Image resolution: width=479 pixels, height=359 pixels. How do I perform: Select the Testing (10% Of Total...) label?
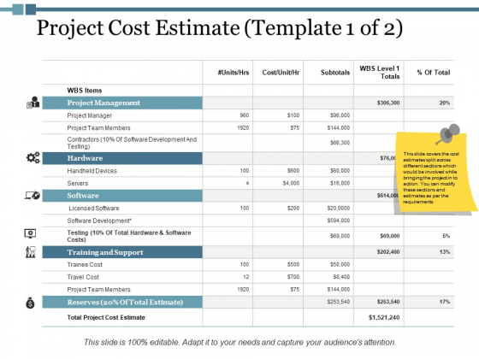(129, 236)
